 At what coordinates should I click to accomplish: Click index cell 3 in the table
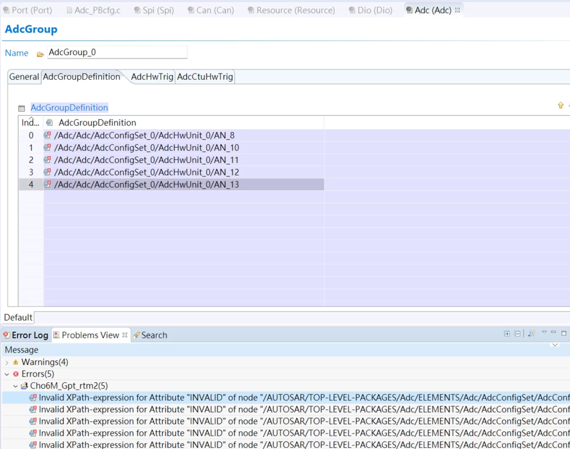pos(31,172)
